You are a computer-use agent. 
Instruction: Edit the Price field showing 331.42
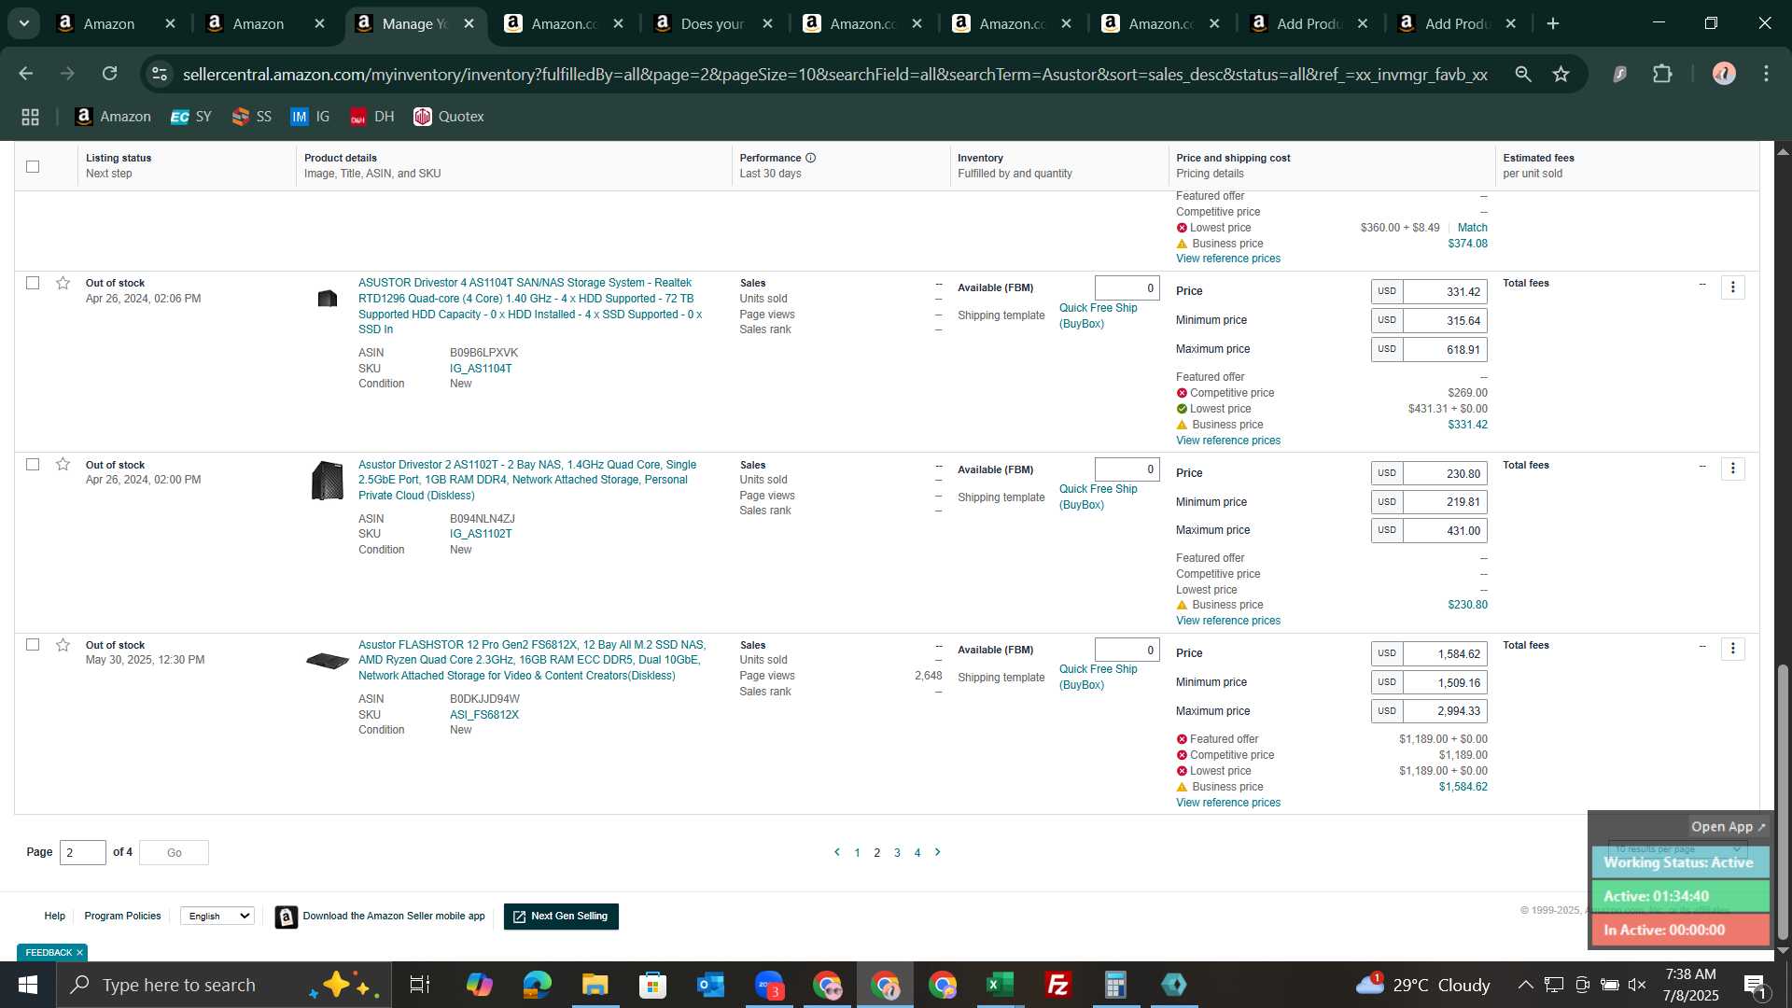pos(1445,291)
